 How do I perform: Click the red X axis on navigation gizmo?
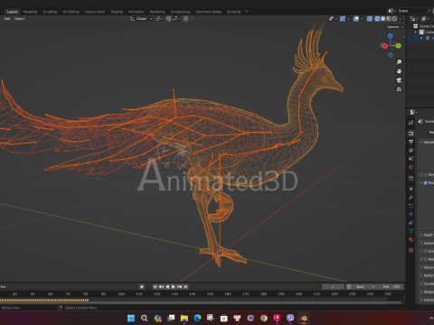point(384,46)
